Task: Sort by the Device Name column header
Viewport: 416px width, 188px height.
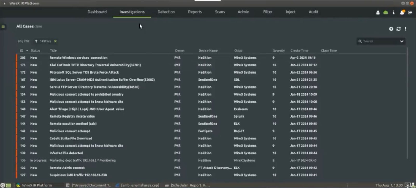Action: pos(208,50)
